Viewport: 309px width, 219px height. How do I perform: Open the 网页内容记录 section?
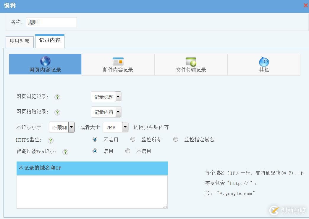pyautogui.click(x=45, y=64)
